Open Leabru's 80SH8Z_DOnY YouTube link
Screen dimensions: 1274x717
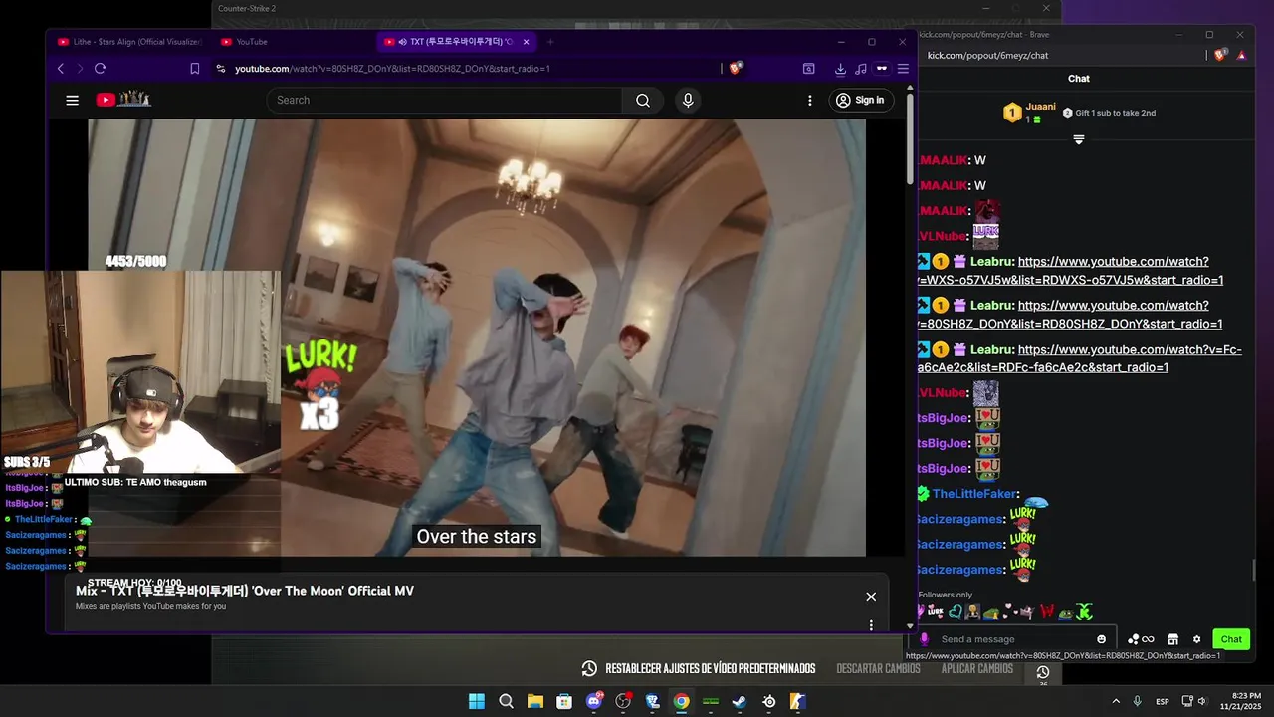(x=1070, y=315)
